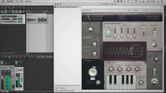Open the Edit menu in menu bar

click(21, 1)
